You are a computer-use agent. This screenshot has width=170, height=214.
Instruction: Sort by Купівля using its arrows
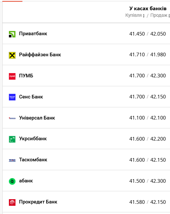[x=144, y=16]
